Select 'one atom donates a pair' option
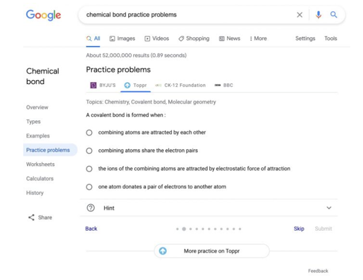This screenshot has width=363, height=280. 89,187
